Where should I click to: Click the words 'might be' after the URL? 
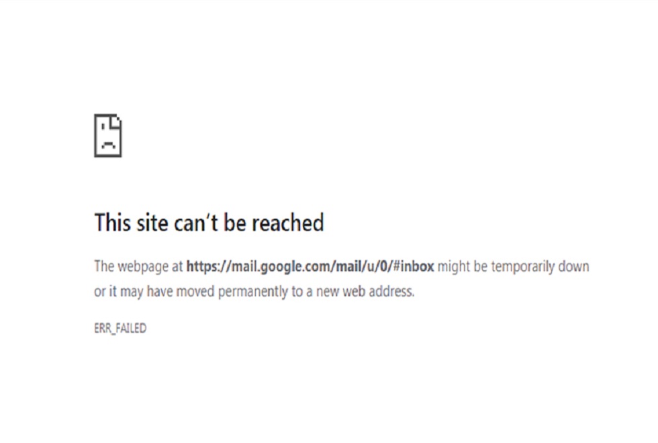click(463, 267)
